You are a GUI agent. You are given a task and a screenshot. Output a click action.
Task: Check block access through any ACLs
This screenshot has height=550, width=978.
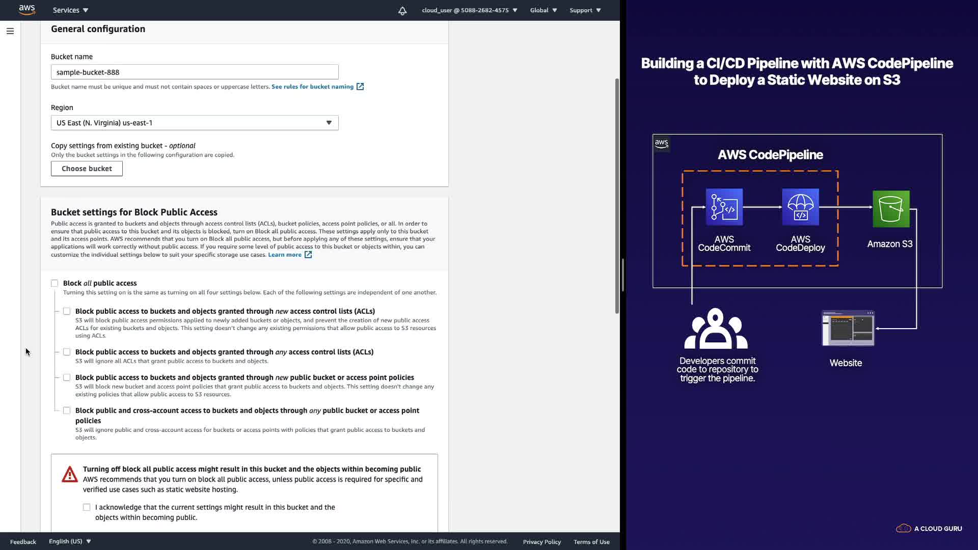click(67, 352)
